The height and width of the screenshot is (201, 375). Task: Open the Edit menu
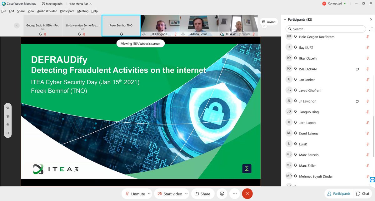pos(12,11)
